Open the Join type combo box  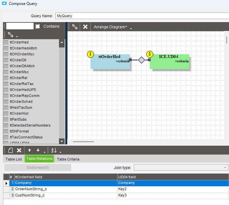pos(180,167)
